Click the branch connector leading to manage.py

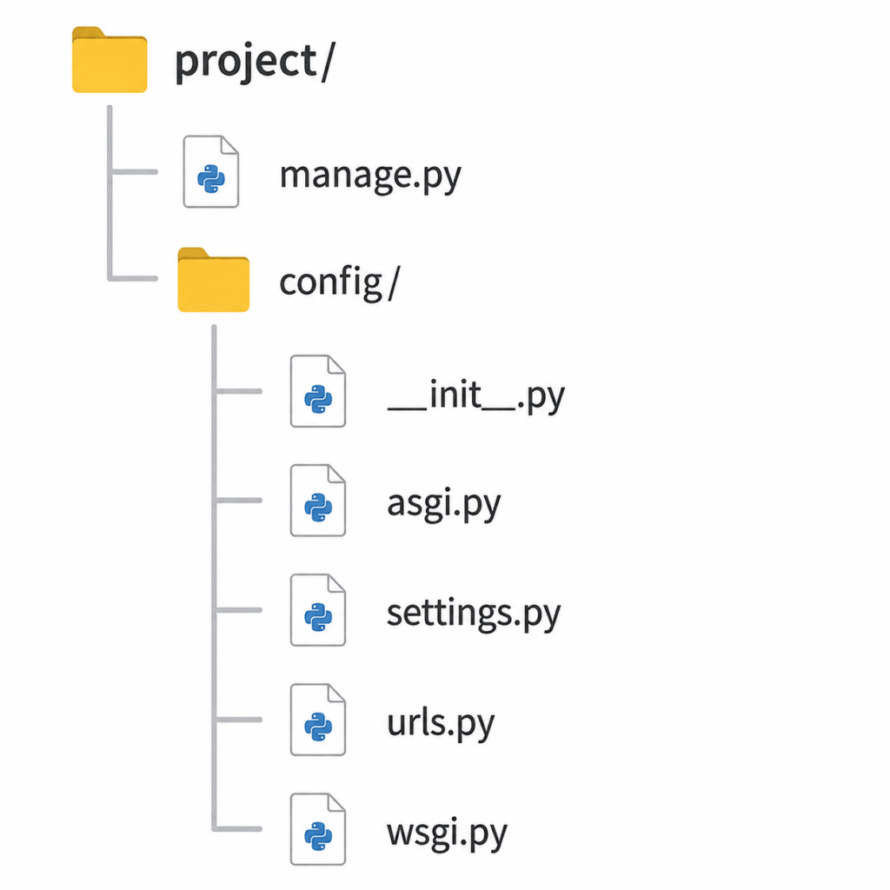point(134,171)
